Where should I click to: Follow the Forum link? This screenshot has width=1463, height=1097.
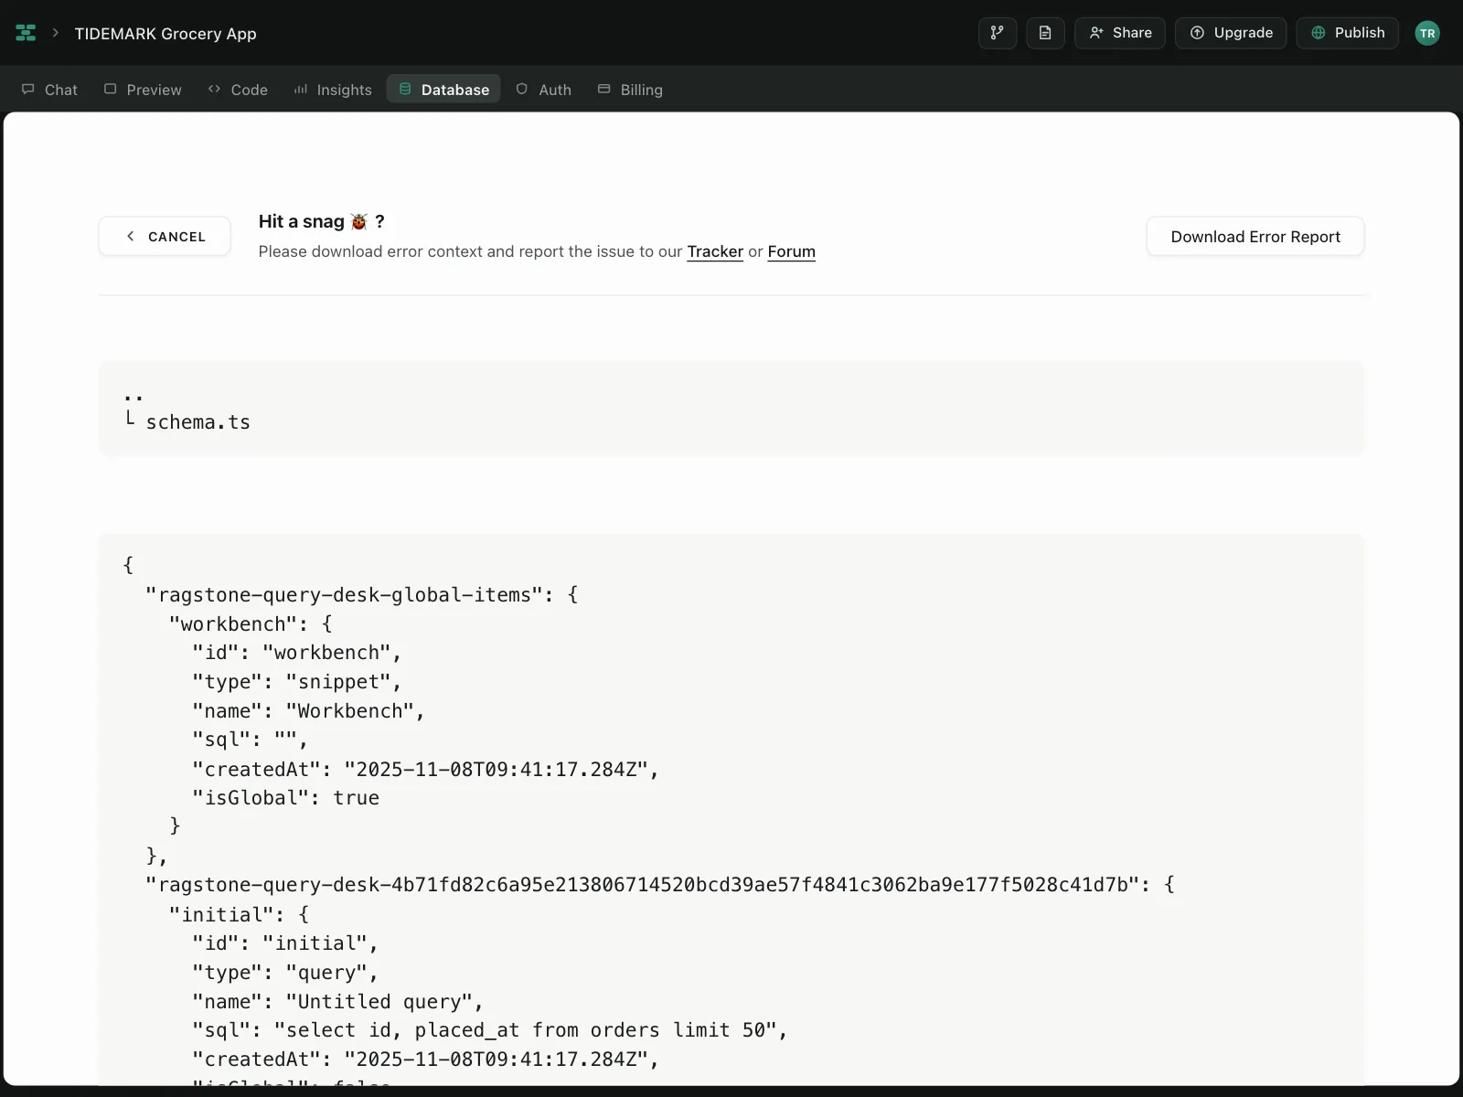(x=791, y=251)
